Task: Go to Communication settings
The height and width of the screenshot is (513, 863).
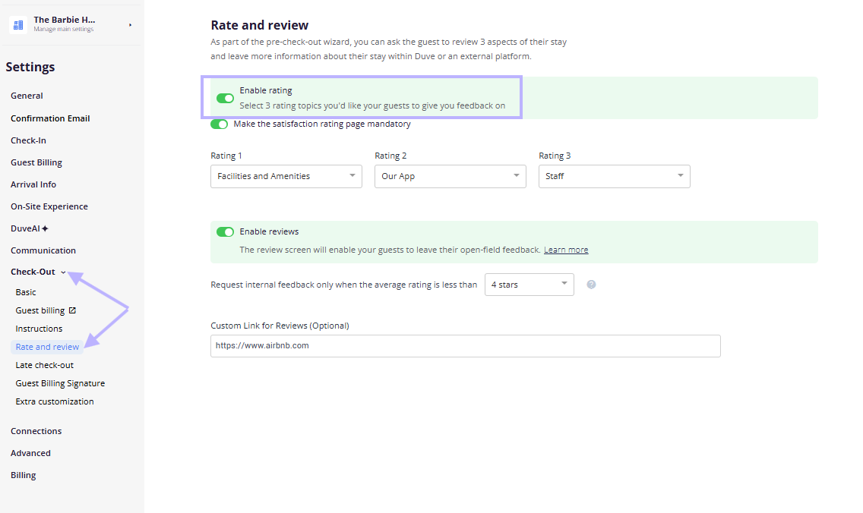Action: [43, 250]
